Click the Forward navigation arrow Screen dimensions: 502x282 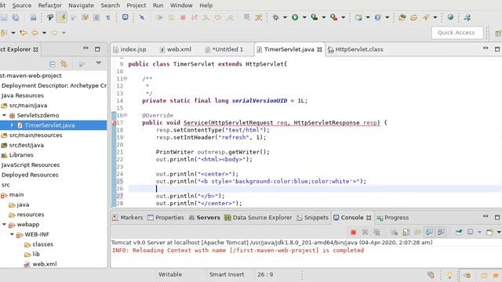point(54,33)
